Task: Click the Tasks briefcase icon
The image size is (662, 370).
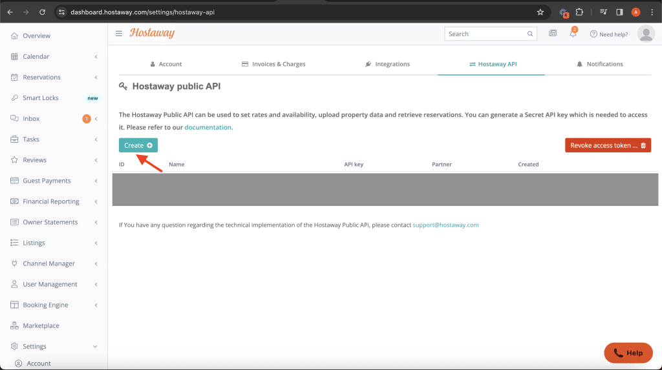Action: coord(14,139)
